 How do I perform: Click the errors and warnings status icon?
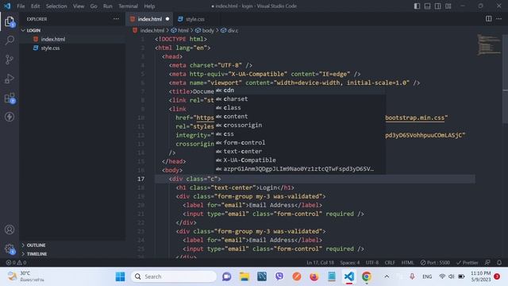[x=16, y=263]
